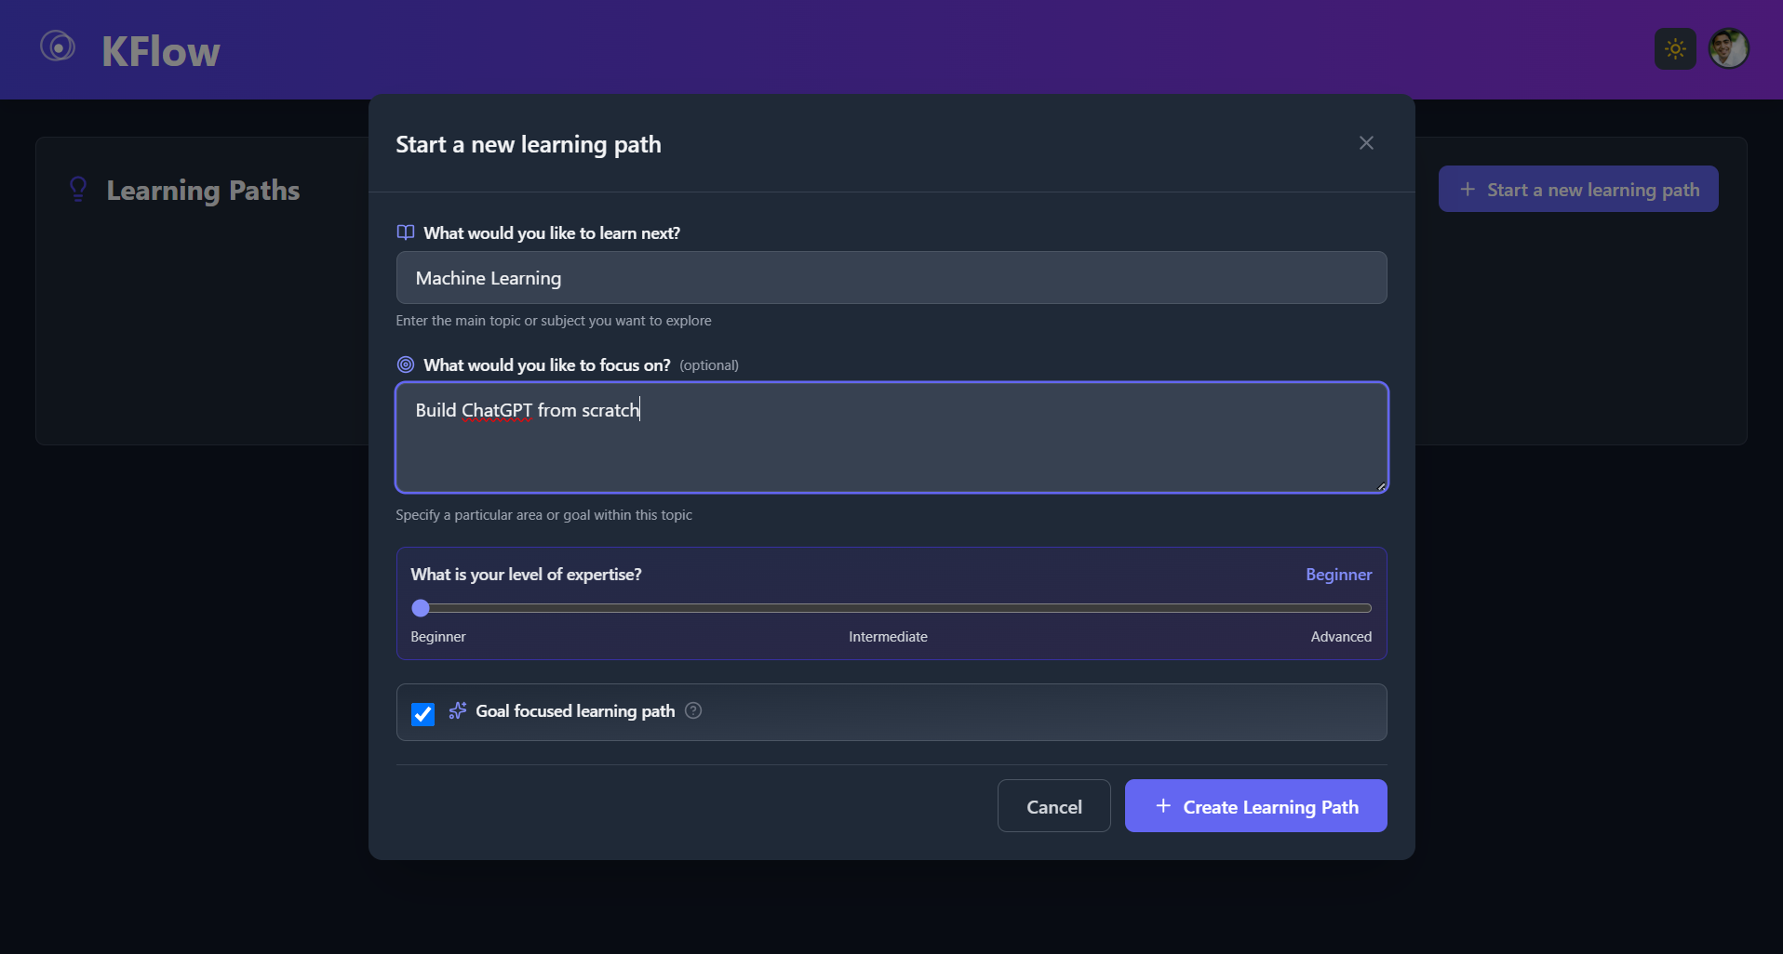Click inside the Build ChatGPT textarea
1783x954 pixels.
tap(891, 437)
